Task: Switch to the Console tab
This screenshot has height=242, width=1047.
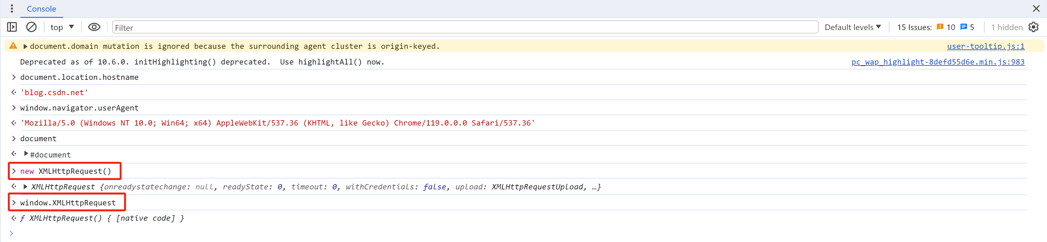Action: (x=41, y=9)
